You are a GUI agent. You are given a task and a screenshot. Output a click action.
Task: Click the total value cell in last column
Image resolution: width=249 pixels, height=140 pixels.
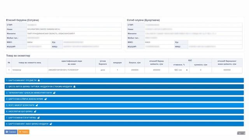227,70
